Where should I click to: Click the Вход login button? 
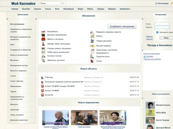166,38
